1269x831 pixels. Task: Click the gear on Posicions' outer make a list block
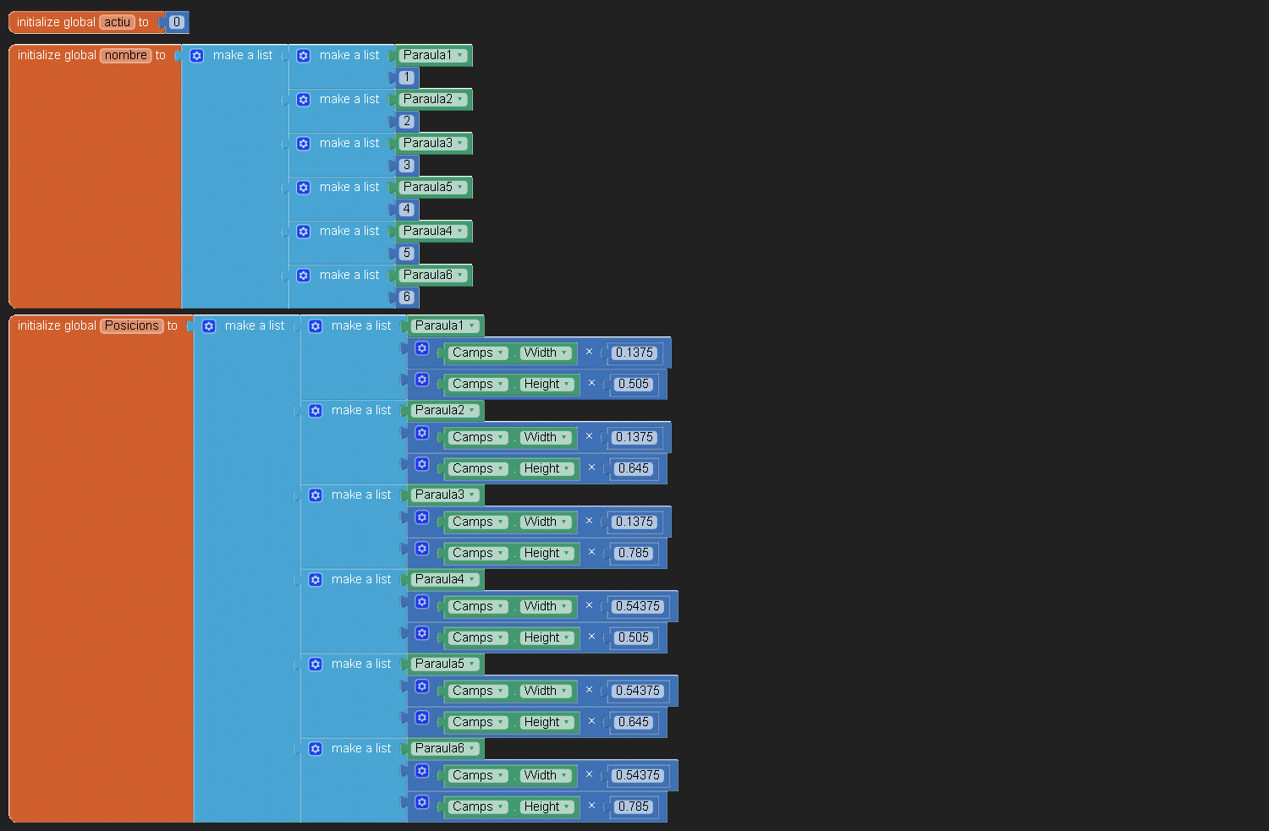(208, 326)
